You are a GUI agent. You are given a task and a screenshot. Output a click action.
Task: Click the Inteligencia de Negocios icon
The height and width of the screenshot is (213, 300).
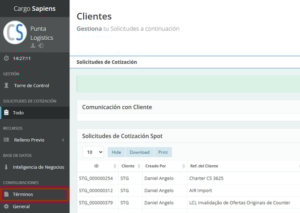pos(6,167)
